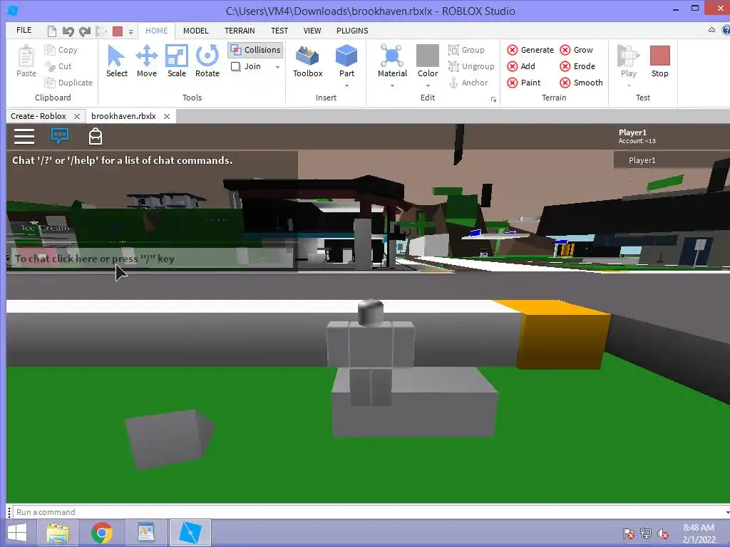Click the New file icon in quick access
The image size is (730, 547).
point(51,31)
